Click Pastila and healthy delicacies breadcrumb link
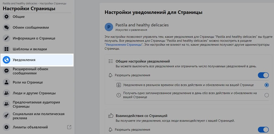This screenshot has width=274, height=134. [x=20, y=3]
